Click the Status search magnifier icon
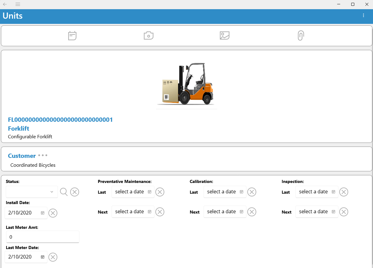This screenshot has height=268, width=373. point(64,192)
